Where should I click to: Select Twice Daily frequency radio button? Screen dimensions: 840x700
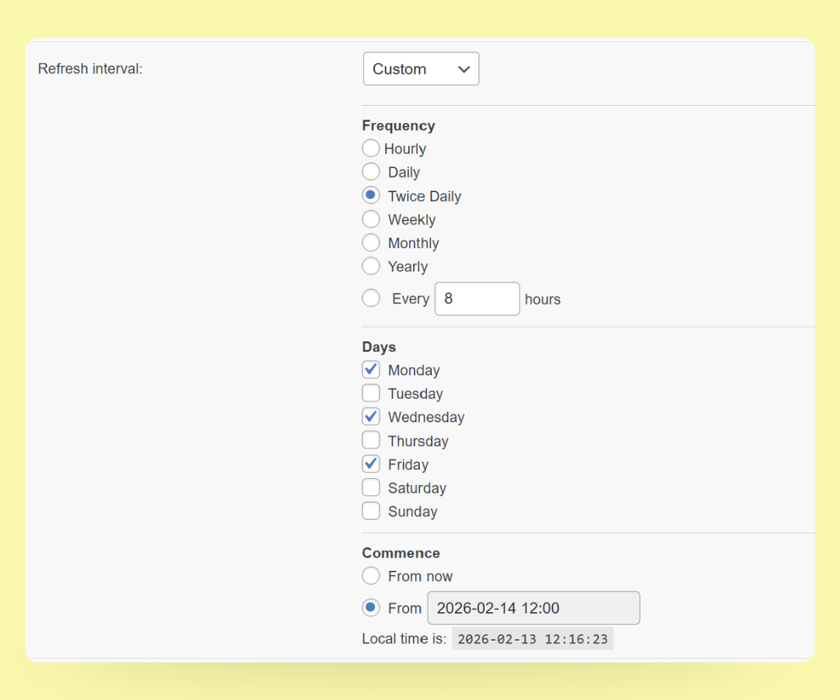pos(371,195)
